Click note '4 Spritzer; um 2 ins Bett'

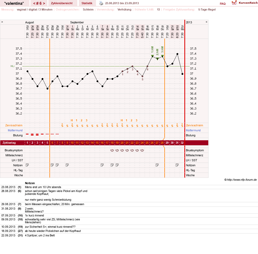click(40, 235)
